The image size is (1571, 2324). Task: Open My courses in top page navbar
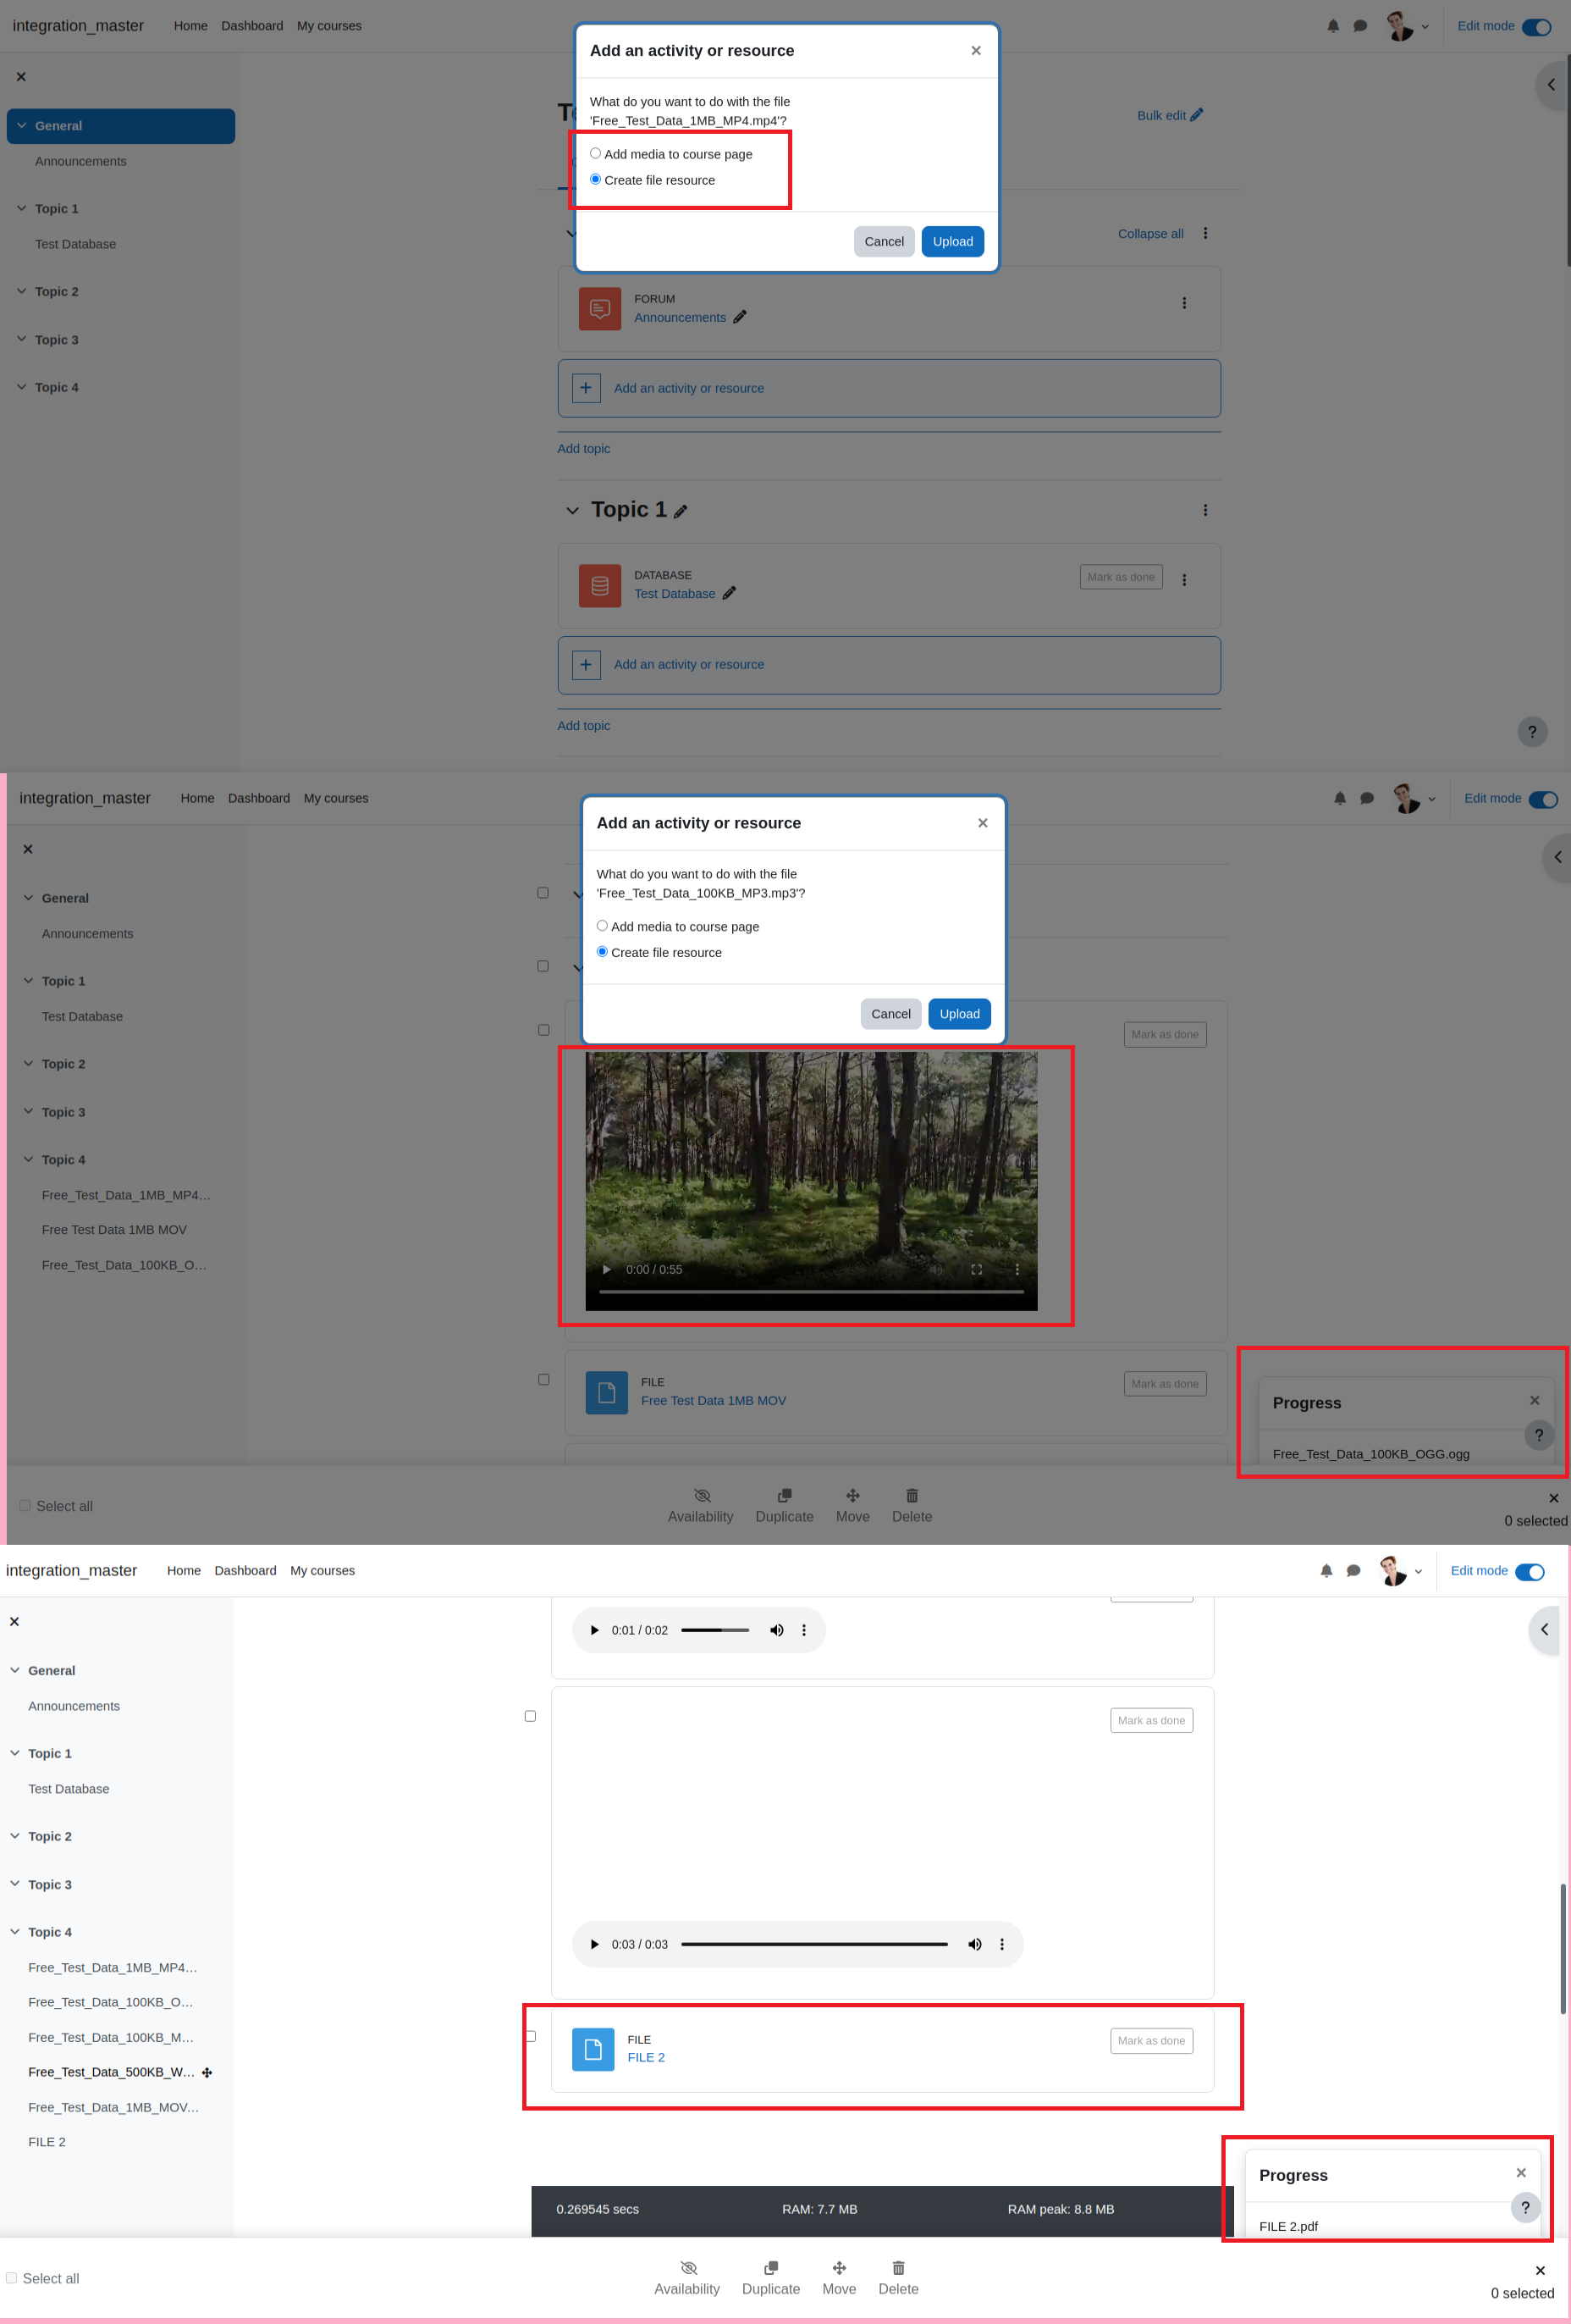(328, 26)
